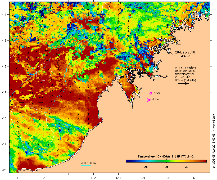Click the -17 latitude axis label

click(x=4, y=92)
